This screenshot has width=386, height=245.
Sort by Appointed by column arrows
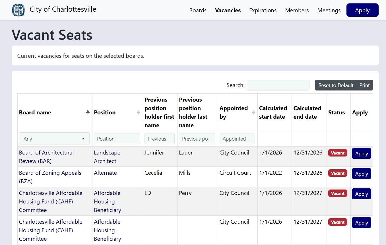coord(253,112)
